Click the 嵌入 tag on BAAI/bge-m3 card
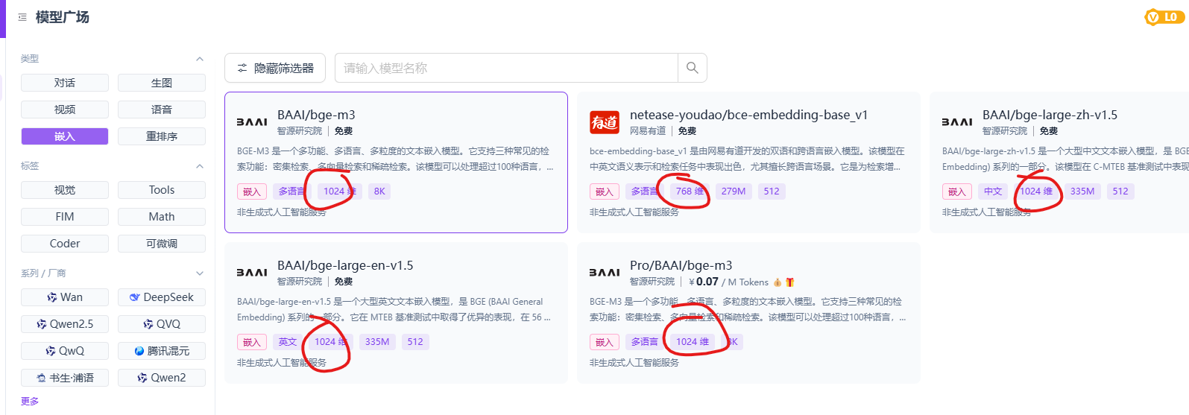The width and height of the screenshot is (1189, 415). (252, 191)
